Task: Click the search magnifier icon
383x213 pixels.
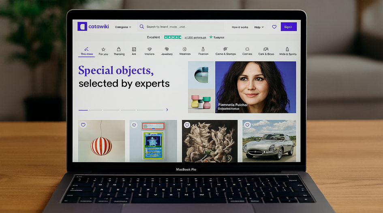Action: pyautogui.click(x=141, y=27)
